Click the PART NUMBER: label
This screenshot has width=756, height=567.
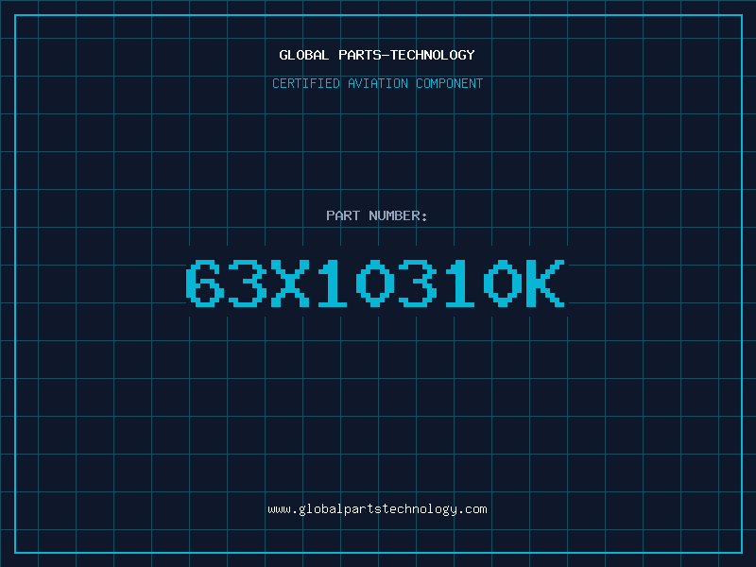coord(376,215)
